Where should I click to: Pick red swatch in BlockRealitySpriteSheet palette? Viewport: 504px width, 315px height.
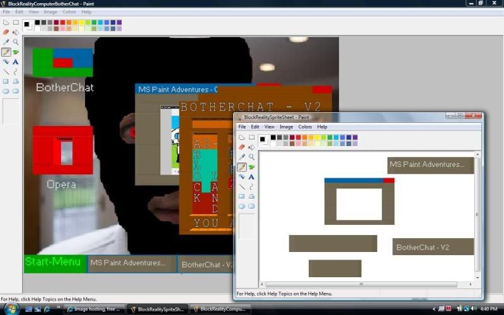(x=298, y=137)
